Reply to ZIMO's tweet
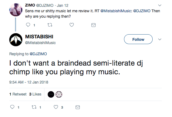The height and width of the screenshot is (117, 172). (x=28, y=25)
